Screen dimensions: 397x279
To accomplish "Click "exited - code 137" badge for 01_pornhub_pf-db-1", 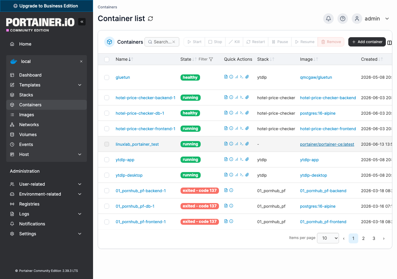I will (200, 206).
